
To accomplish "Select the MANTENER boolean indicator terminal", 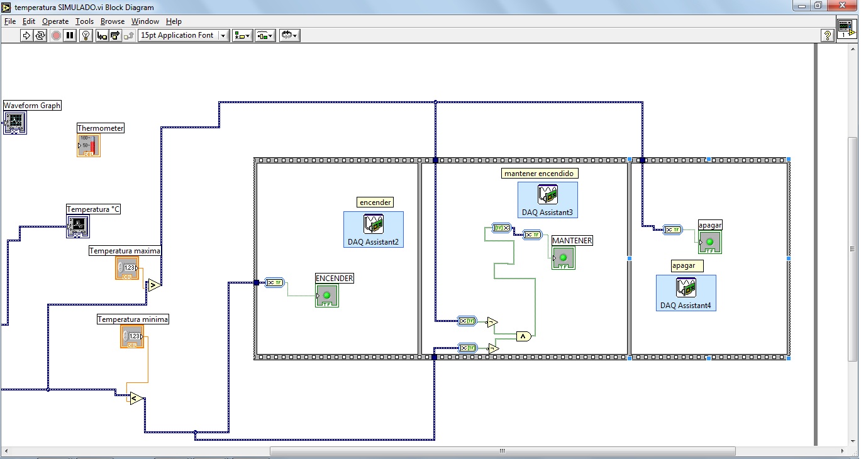I will coord(564,258).
